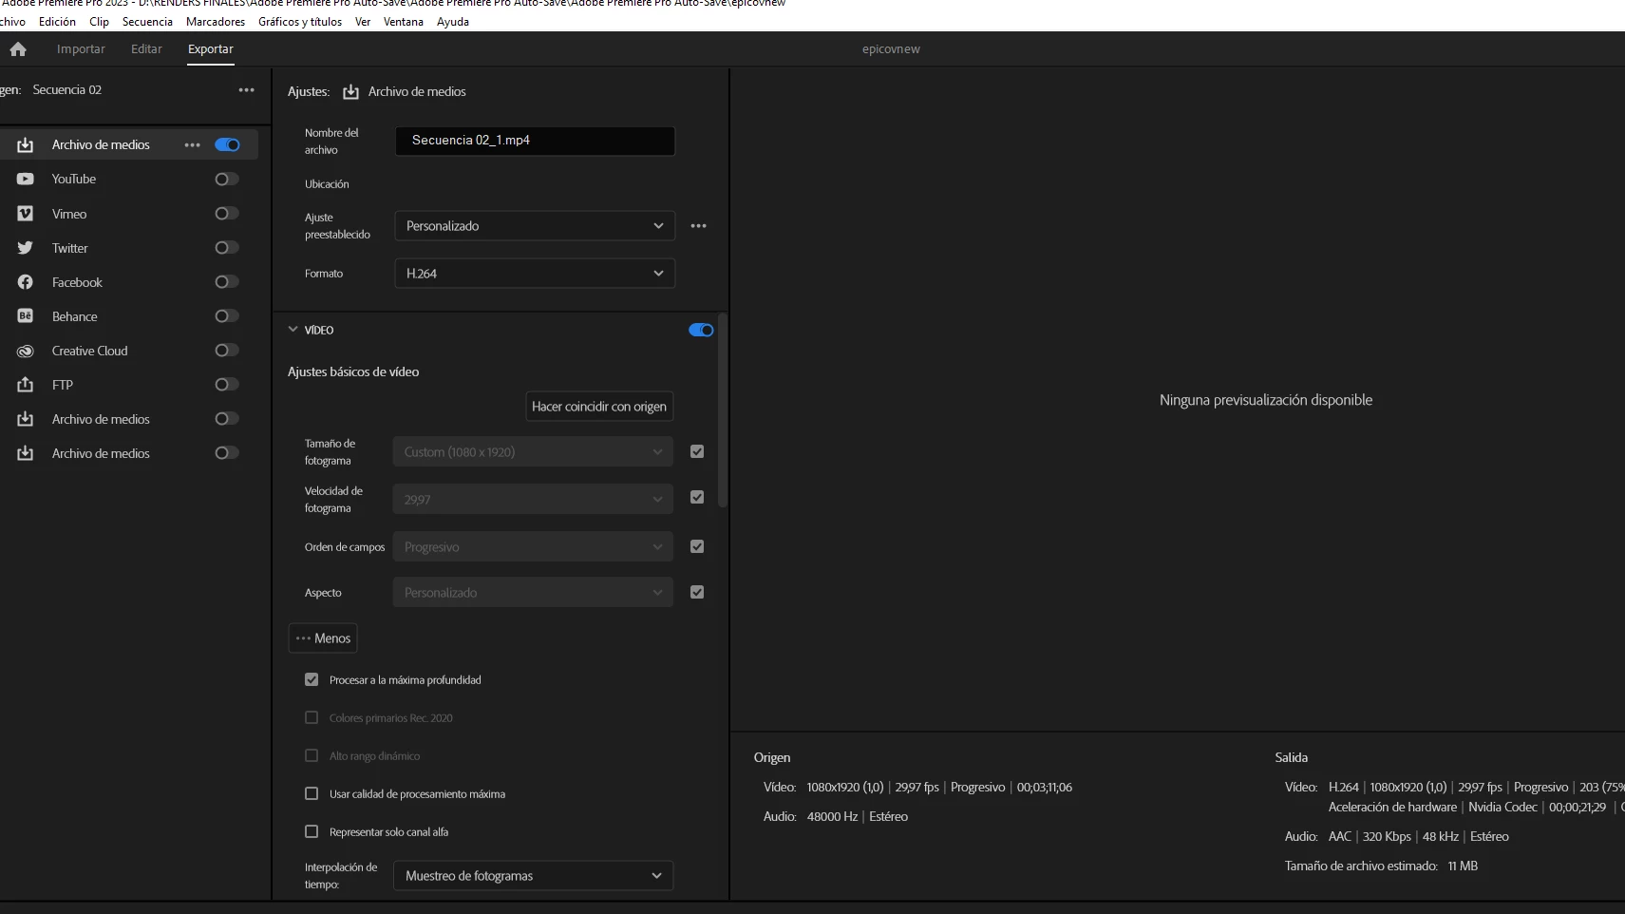Disable the VÍDEO section toggle

[701, 331]
